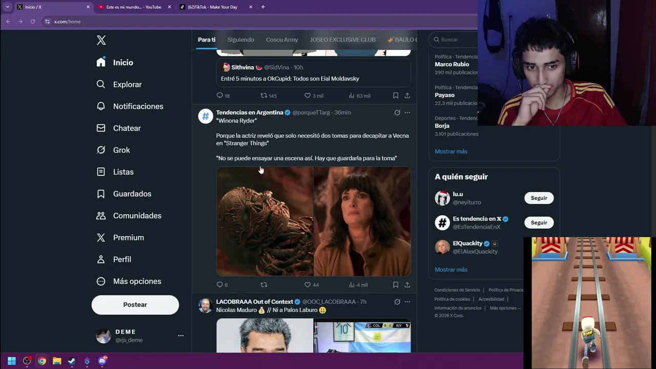Click the Postear button
The image size is (656, 369).
135,304
